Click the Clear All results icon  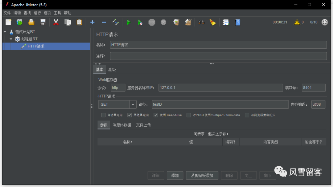188,22
